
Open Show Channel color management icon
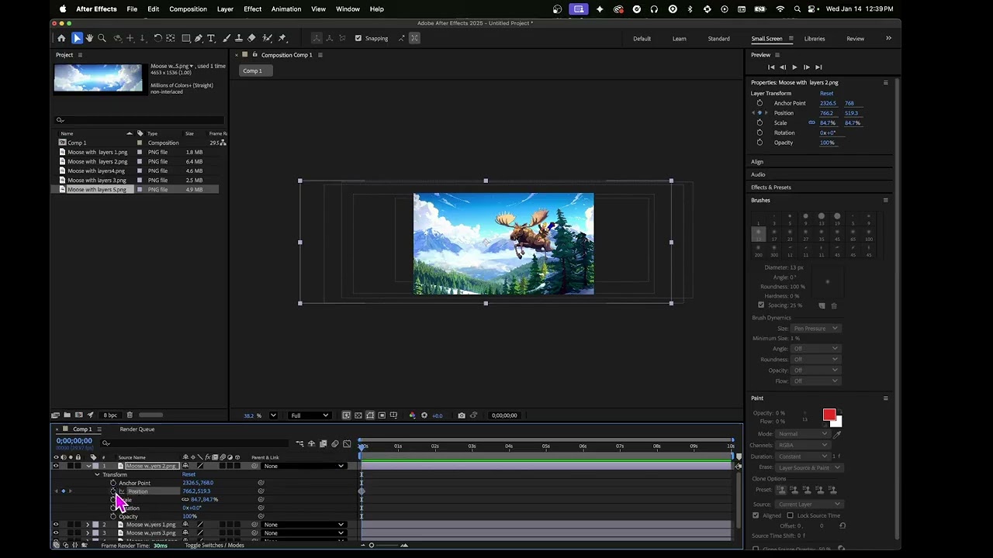[412, 415]
